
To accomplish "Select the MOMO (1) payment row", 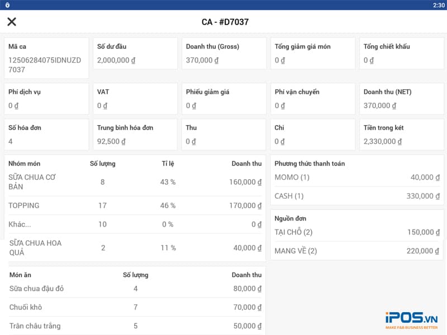I will coord(357,178).
